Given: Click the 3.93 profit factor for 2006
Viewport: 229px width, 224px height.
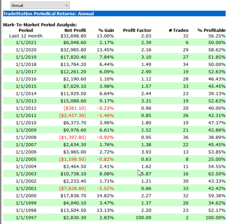Looking at the screenshot, I should 146,152.
